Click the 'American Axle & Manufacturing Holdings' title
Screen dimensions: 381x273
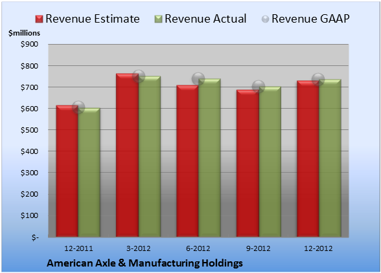pyautogui.click(x=145, y=263)
